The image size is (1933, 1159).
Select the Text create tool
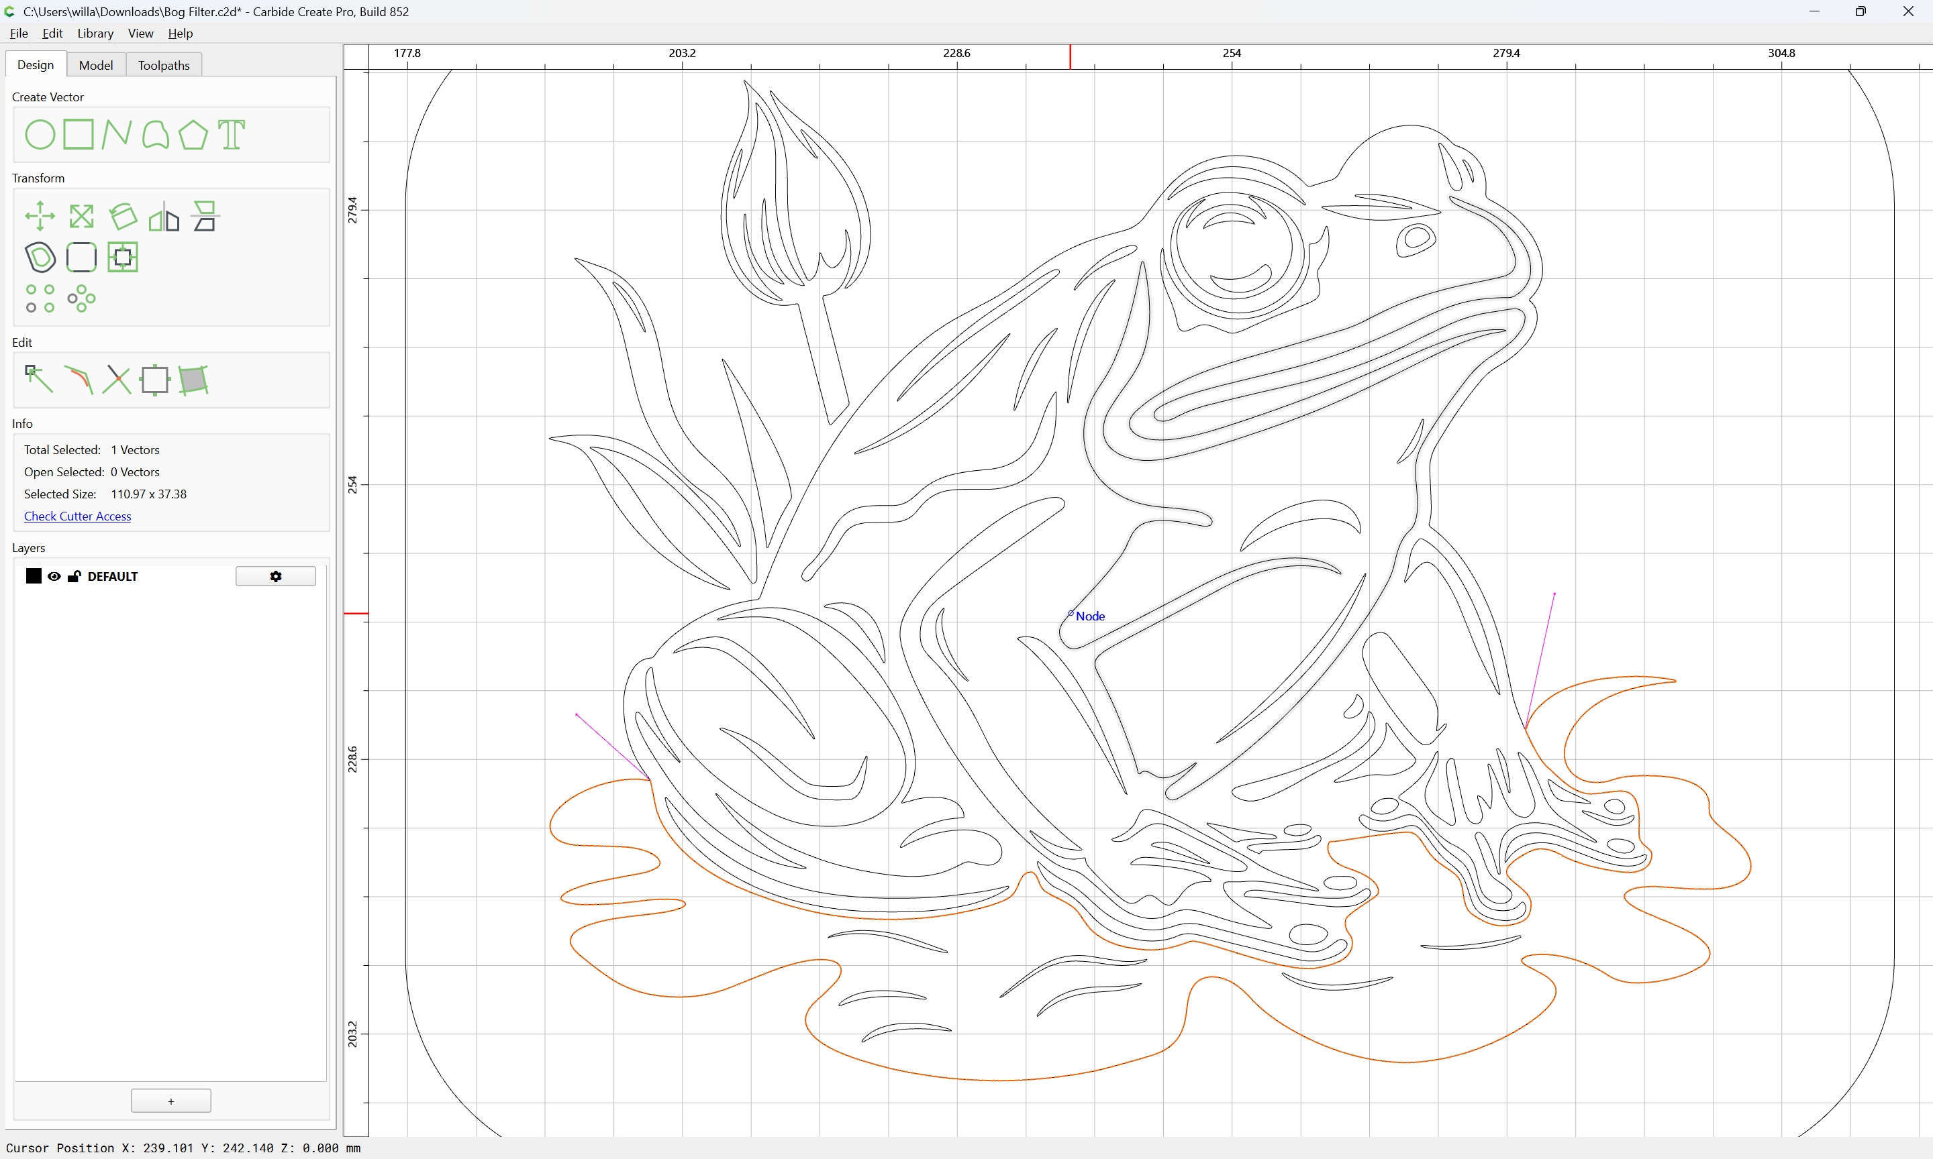pos(232,134)
